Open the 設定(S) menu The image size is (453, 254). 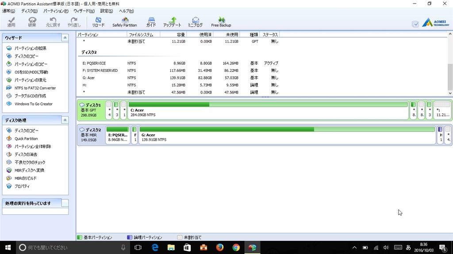pyautogui.click(x=107, y=11)
